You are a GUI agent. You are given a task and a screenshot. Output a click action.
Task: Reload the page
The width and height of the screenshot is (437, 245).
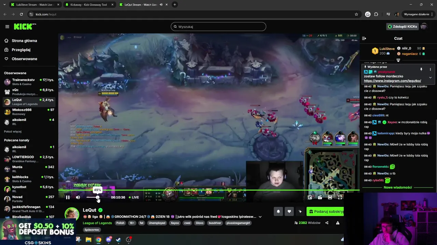pos(21,14)
